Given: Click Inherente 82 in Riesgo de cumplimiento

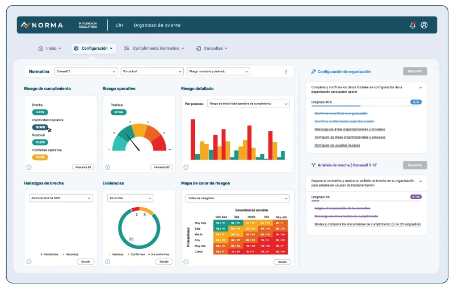Looking at the screenshot, I should 83,167.
